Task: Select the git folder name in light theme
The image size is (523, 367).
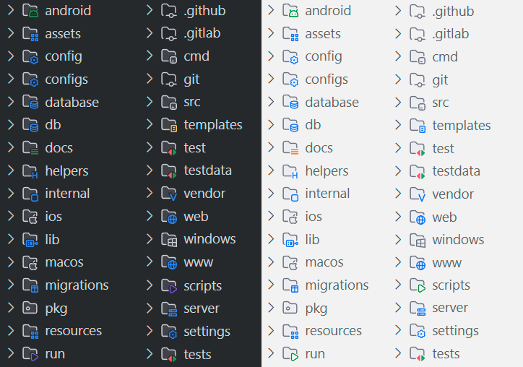Action: pos(440,80)
